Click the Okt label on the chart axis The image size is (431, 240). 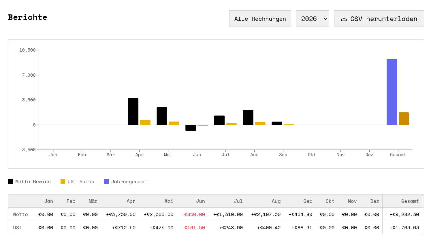[x=312, y=155]
